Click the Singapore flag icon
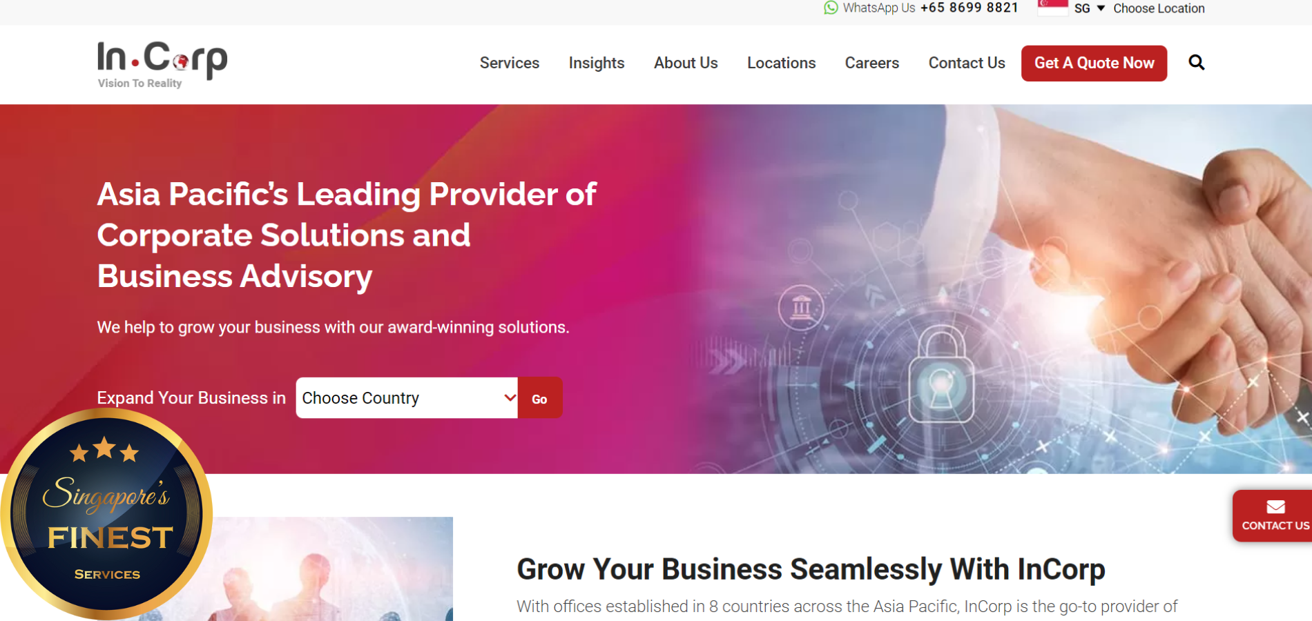 point(1052,8)
